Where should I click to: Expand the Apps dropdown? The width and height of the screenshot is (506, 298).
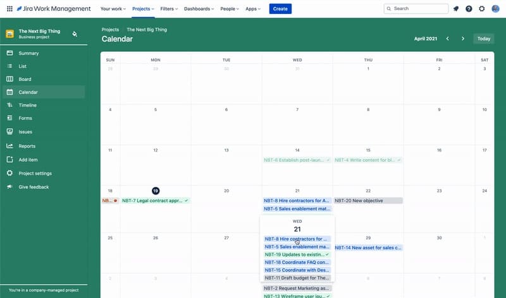[253, 9]
